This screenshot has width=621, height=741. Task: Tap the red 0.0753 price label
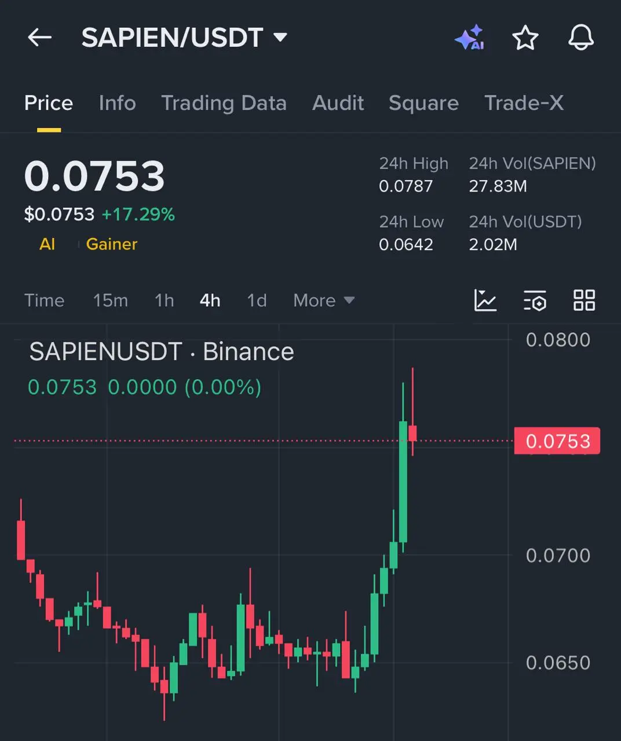[557, 441]
